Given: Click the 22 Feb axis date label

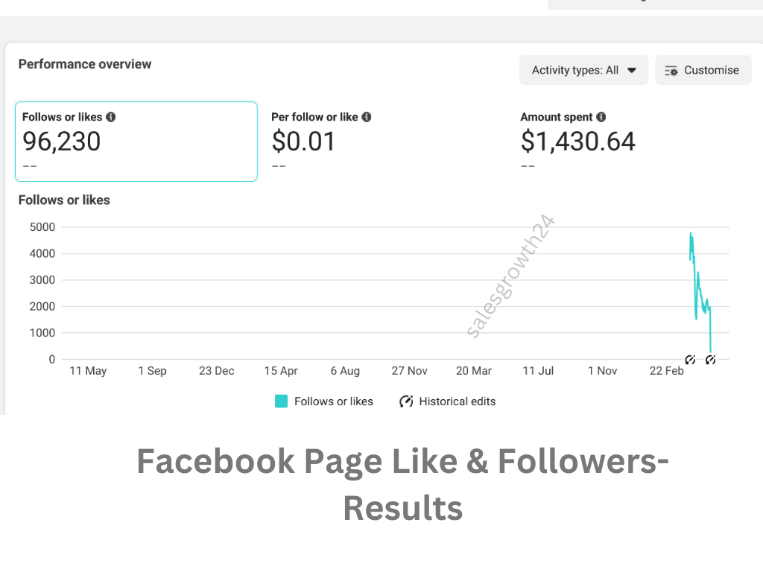Looking at the screenshot, I should (667, 371).
